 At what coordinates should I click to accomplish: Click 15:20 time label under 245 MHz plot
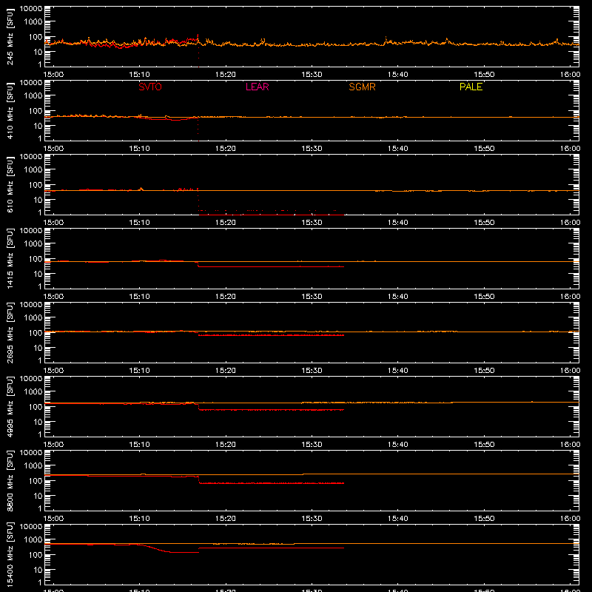(x=226, y=75)
